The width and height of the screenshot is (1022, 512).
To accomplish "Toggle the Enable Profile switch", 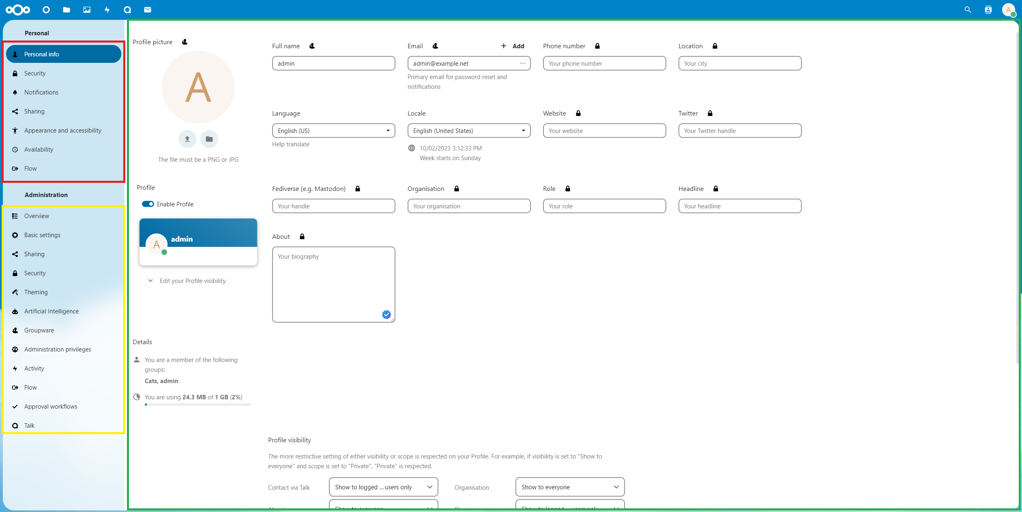I will [148, 204].
